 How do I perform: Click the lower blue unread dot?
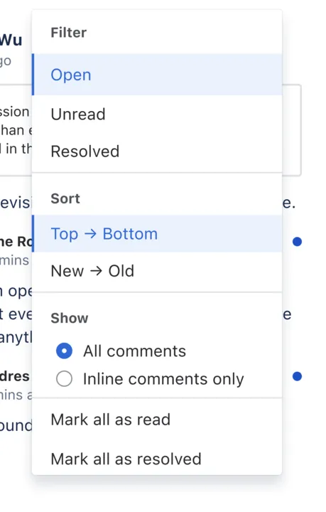coord(297,376)
